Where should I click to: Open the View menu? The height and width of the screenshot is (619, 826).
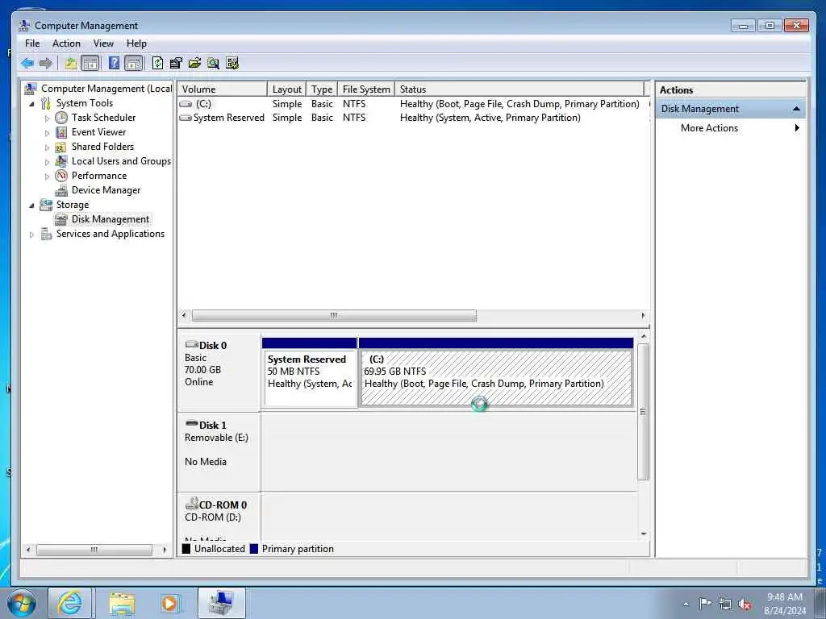tap(103, 44)
